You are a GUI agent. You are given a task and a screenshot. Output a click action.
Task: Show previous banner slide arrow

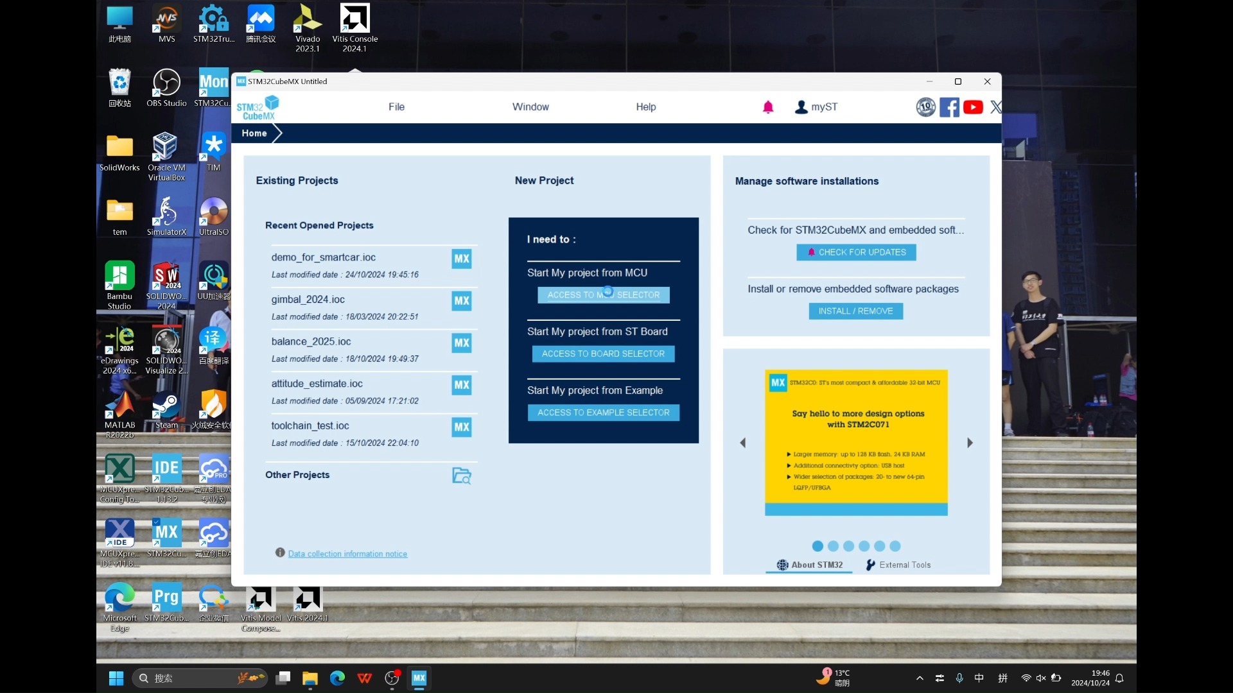pyautogui.click(x=743, y=443)
